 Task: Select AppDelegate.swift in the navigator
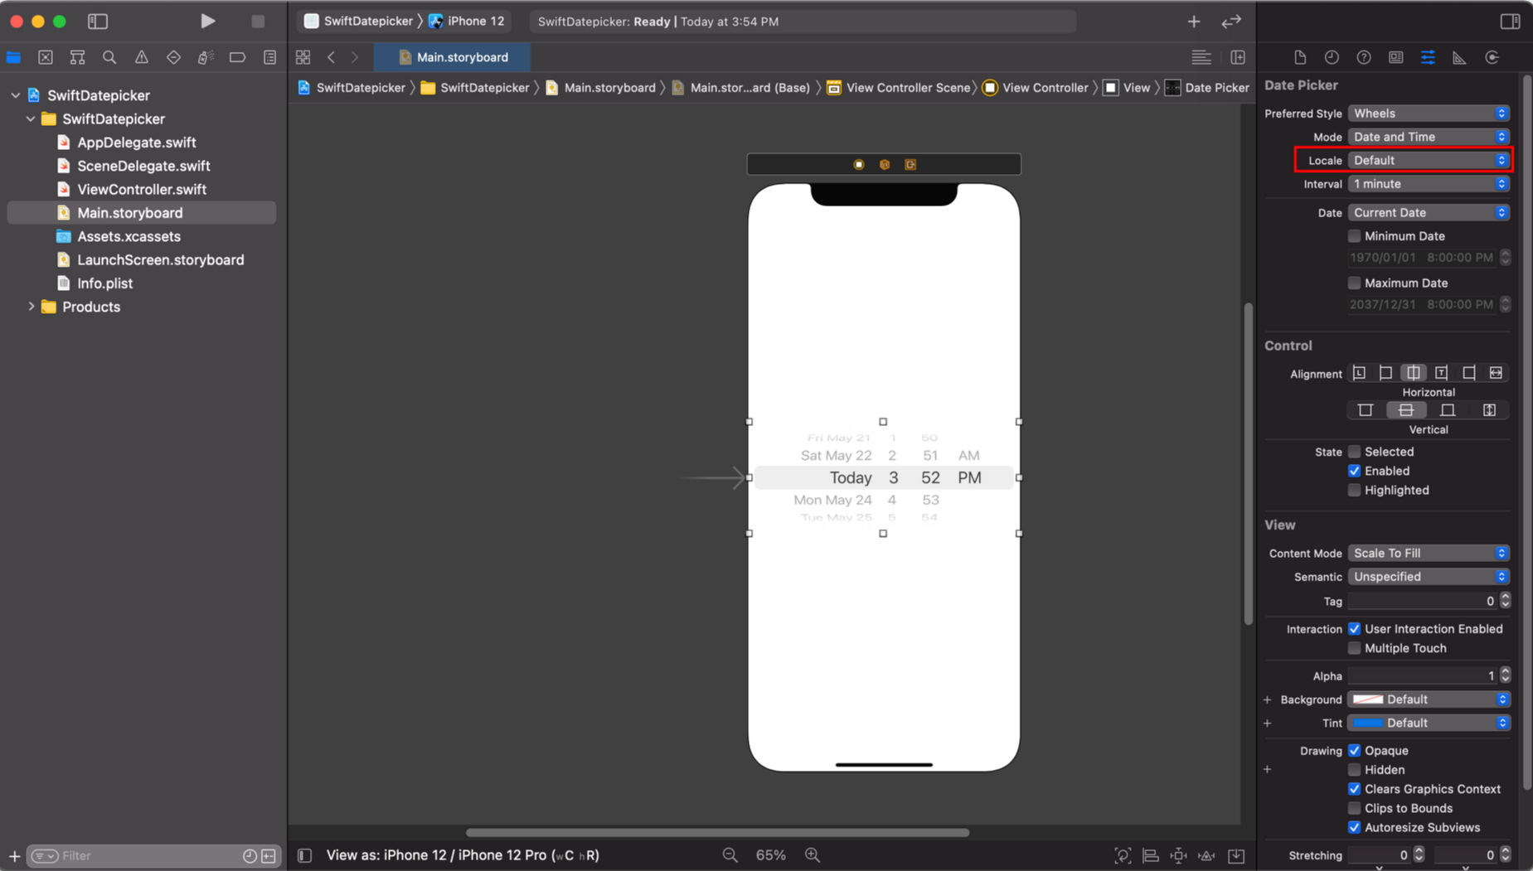[137, 143]
